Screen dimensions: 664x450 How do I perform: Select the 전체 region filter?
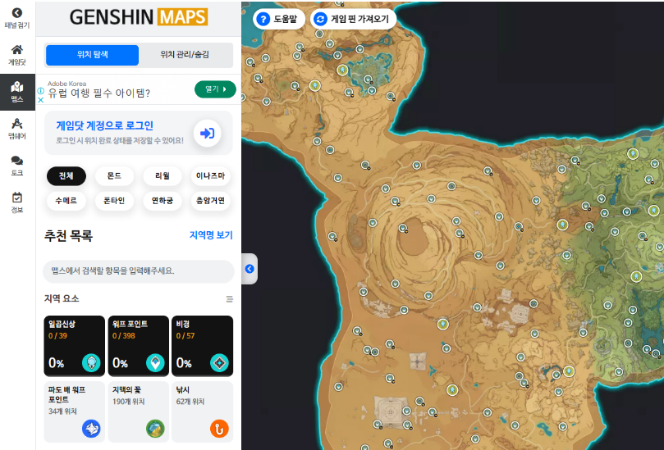66,176
